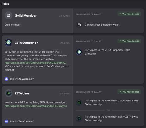This screenshot has height=128, width=146.
Task: Open ZetaChain Discord link under ZETA User
Action: click(26, 122)
